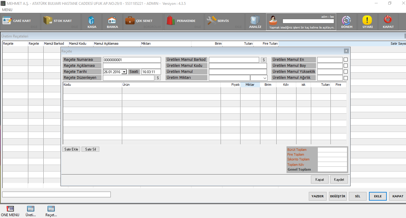The image size is (406, 218).
Task: Tick the Üretilen Mamul Boy checkbox
Action: 346,66
